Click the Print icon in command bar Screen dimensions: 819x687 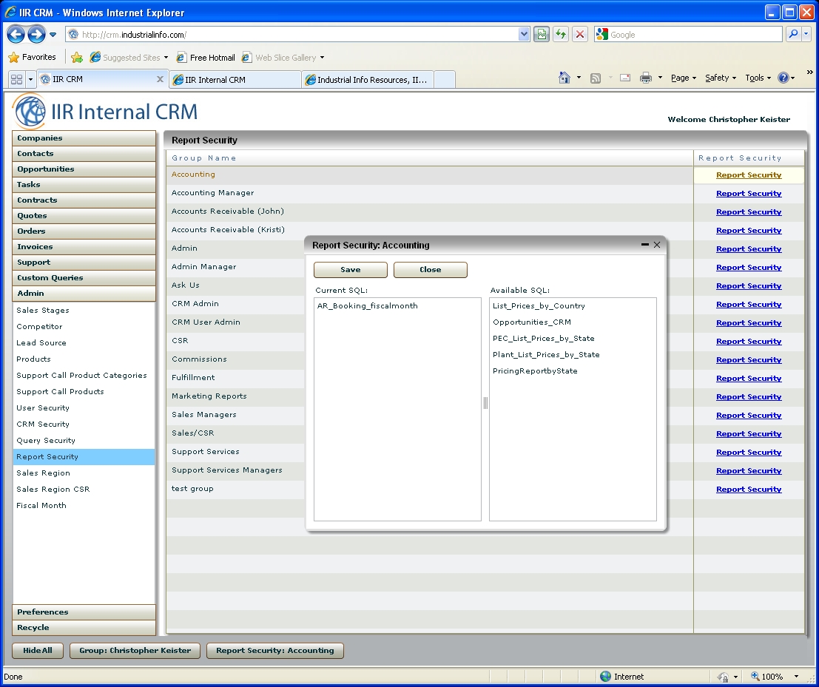645,78
